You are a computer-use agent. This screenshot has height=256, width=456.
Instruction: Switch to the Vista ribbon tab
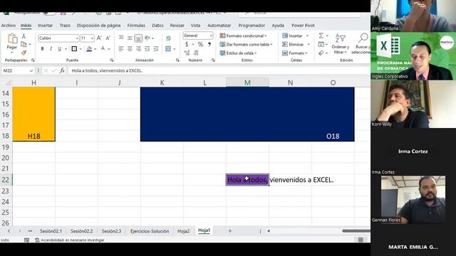pos(195,26)
